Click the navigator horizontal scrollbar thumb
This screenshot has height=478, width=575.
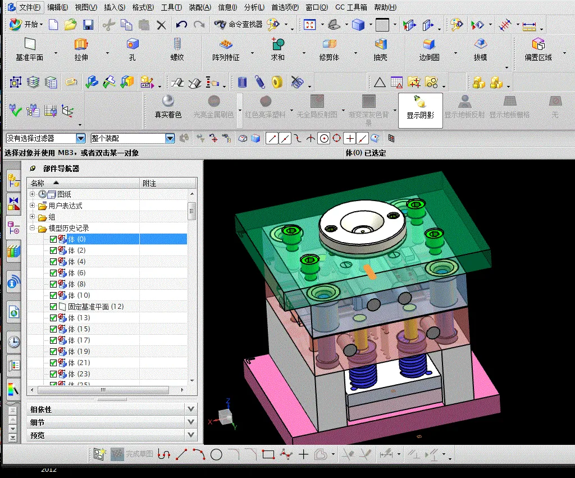pyautogui.click(x=103, y=390)
